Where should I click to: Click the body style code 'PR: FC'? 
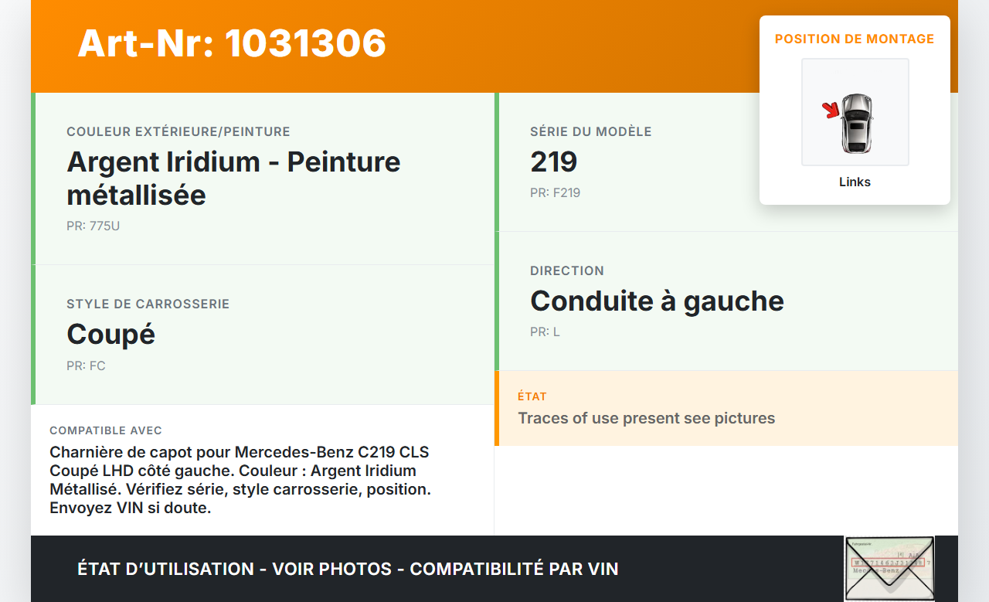click(x=86, y=366)
